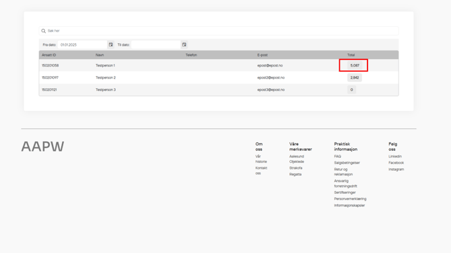Open the Fra dato calendar picker
This screenshot has width=451, height=253.
coord(111,44)
